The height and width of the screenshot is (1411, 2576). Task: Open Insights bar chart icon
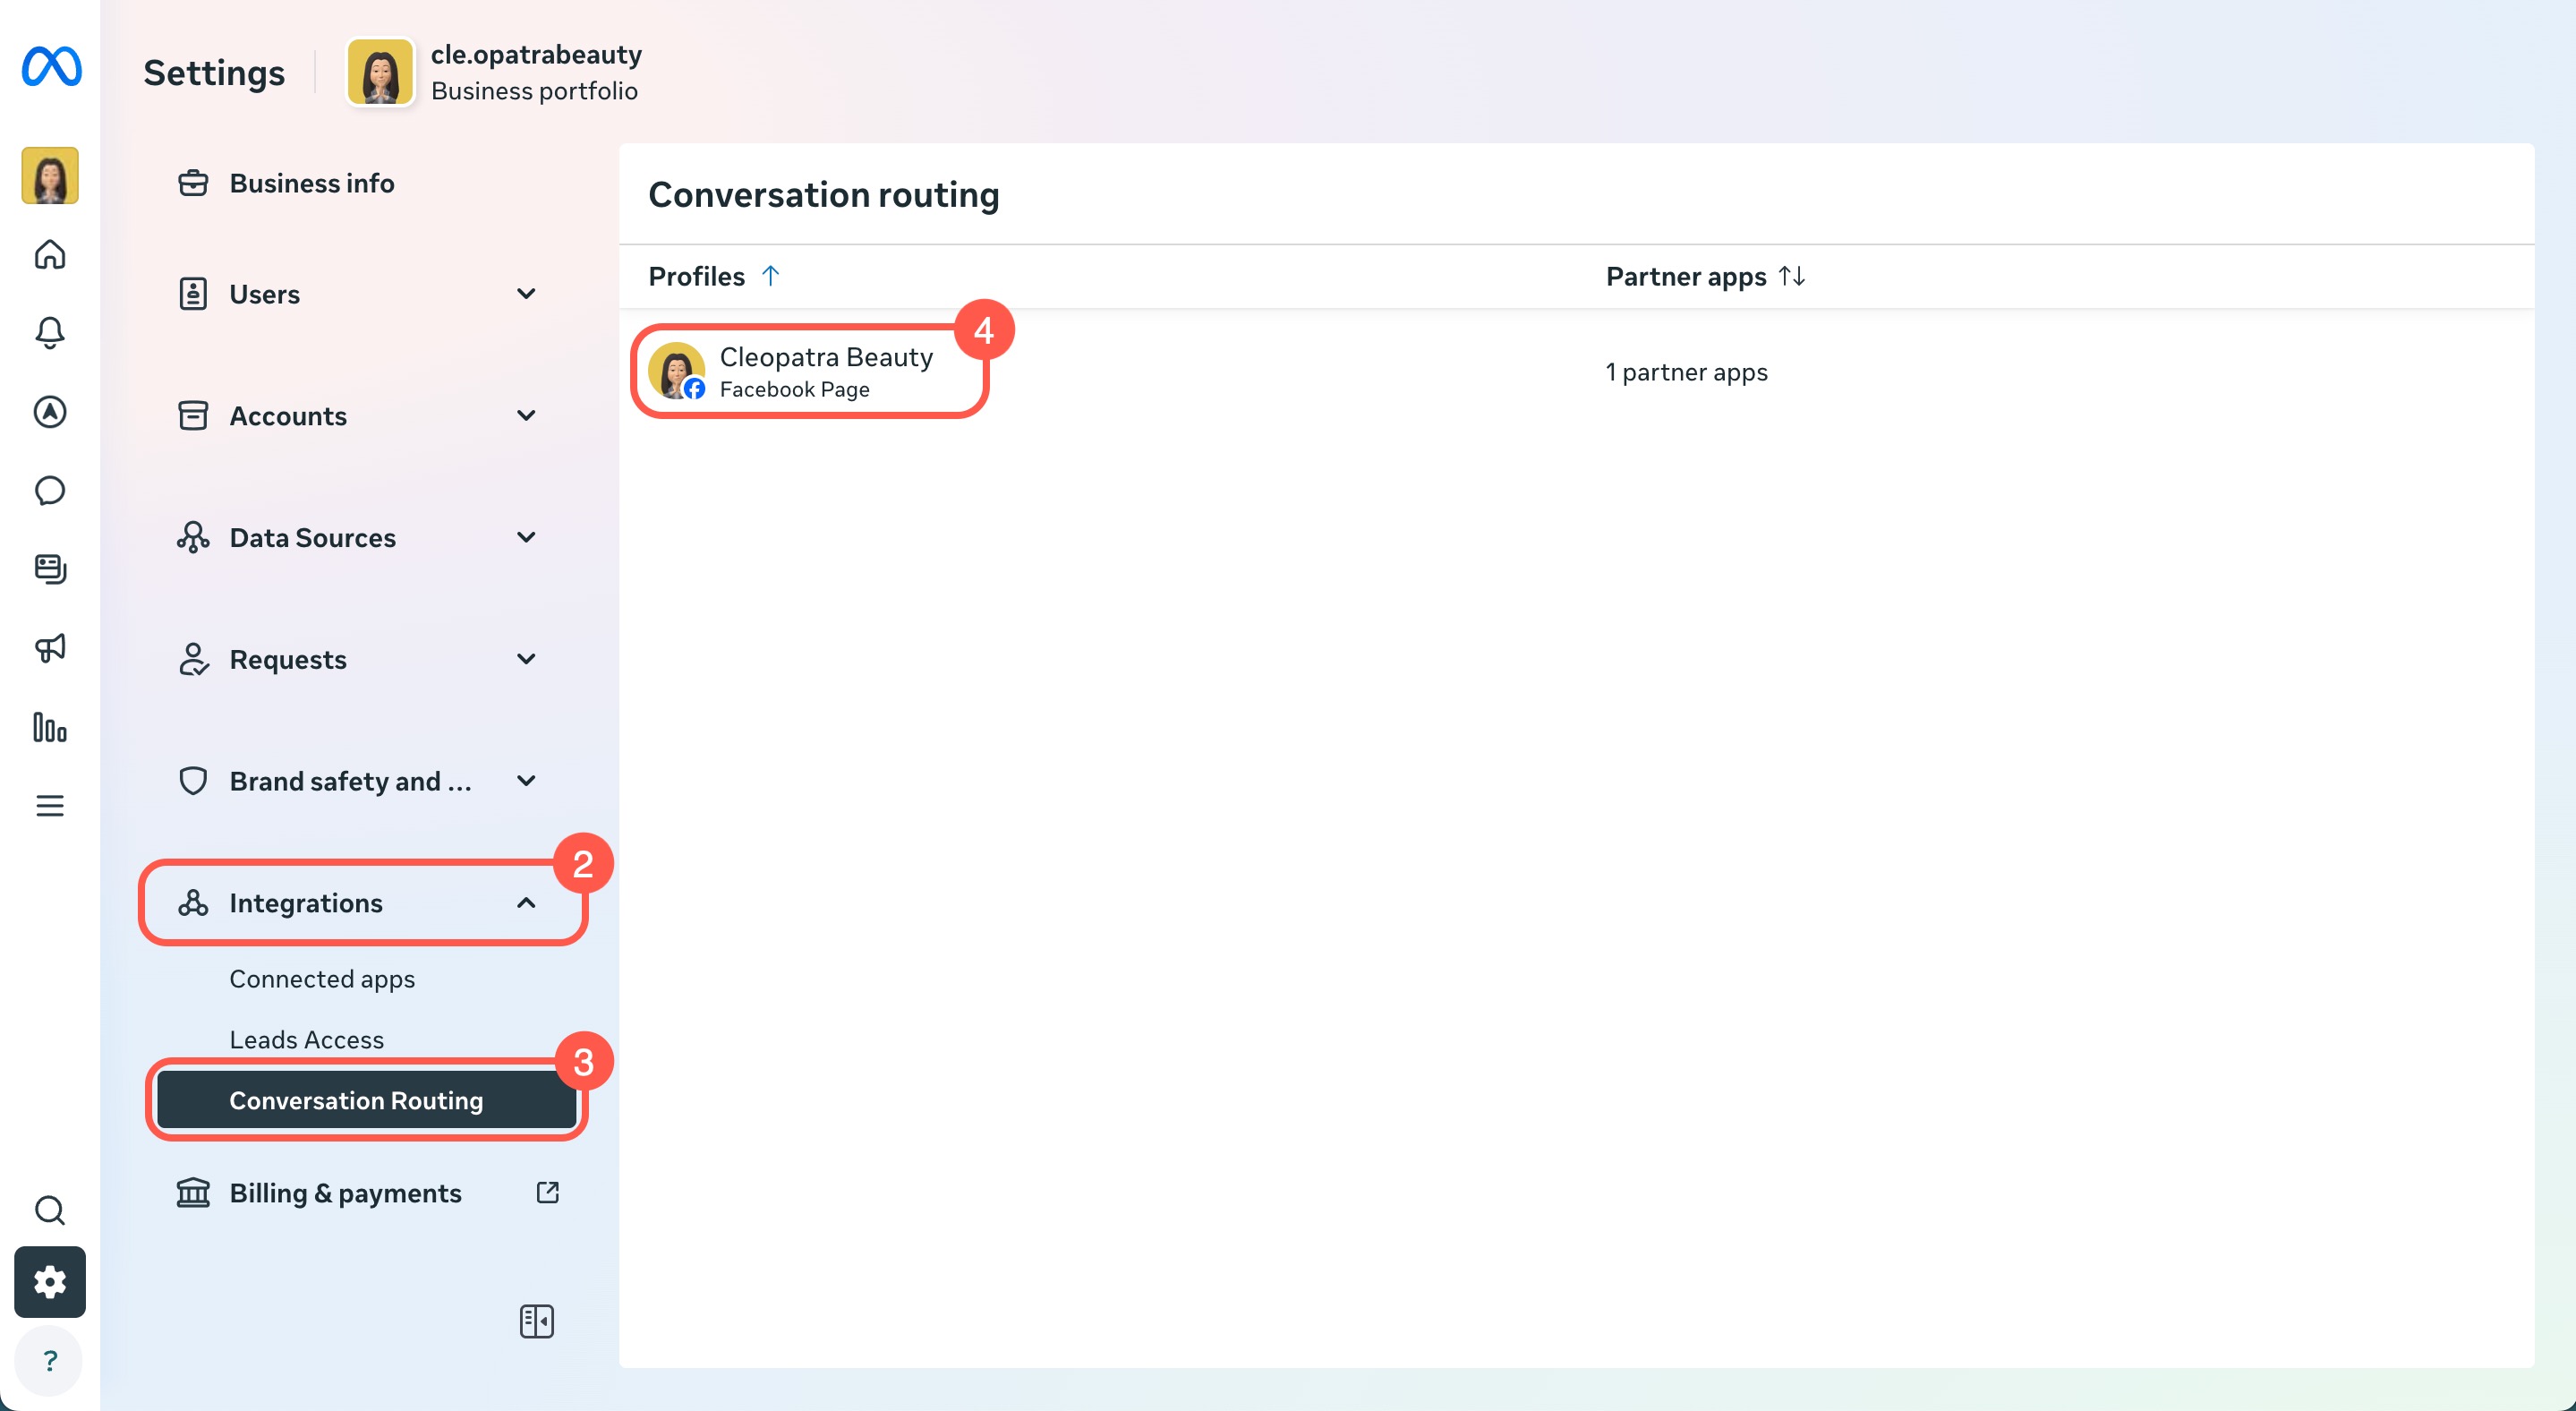pos(50,727)
